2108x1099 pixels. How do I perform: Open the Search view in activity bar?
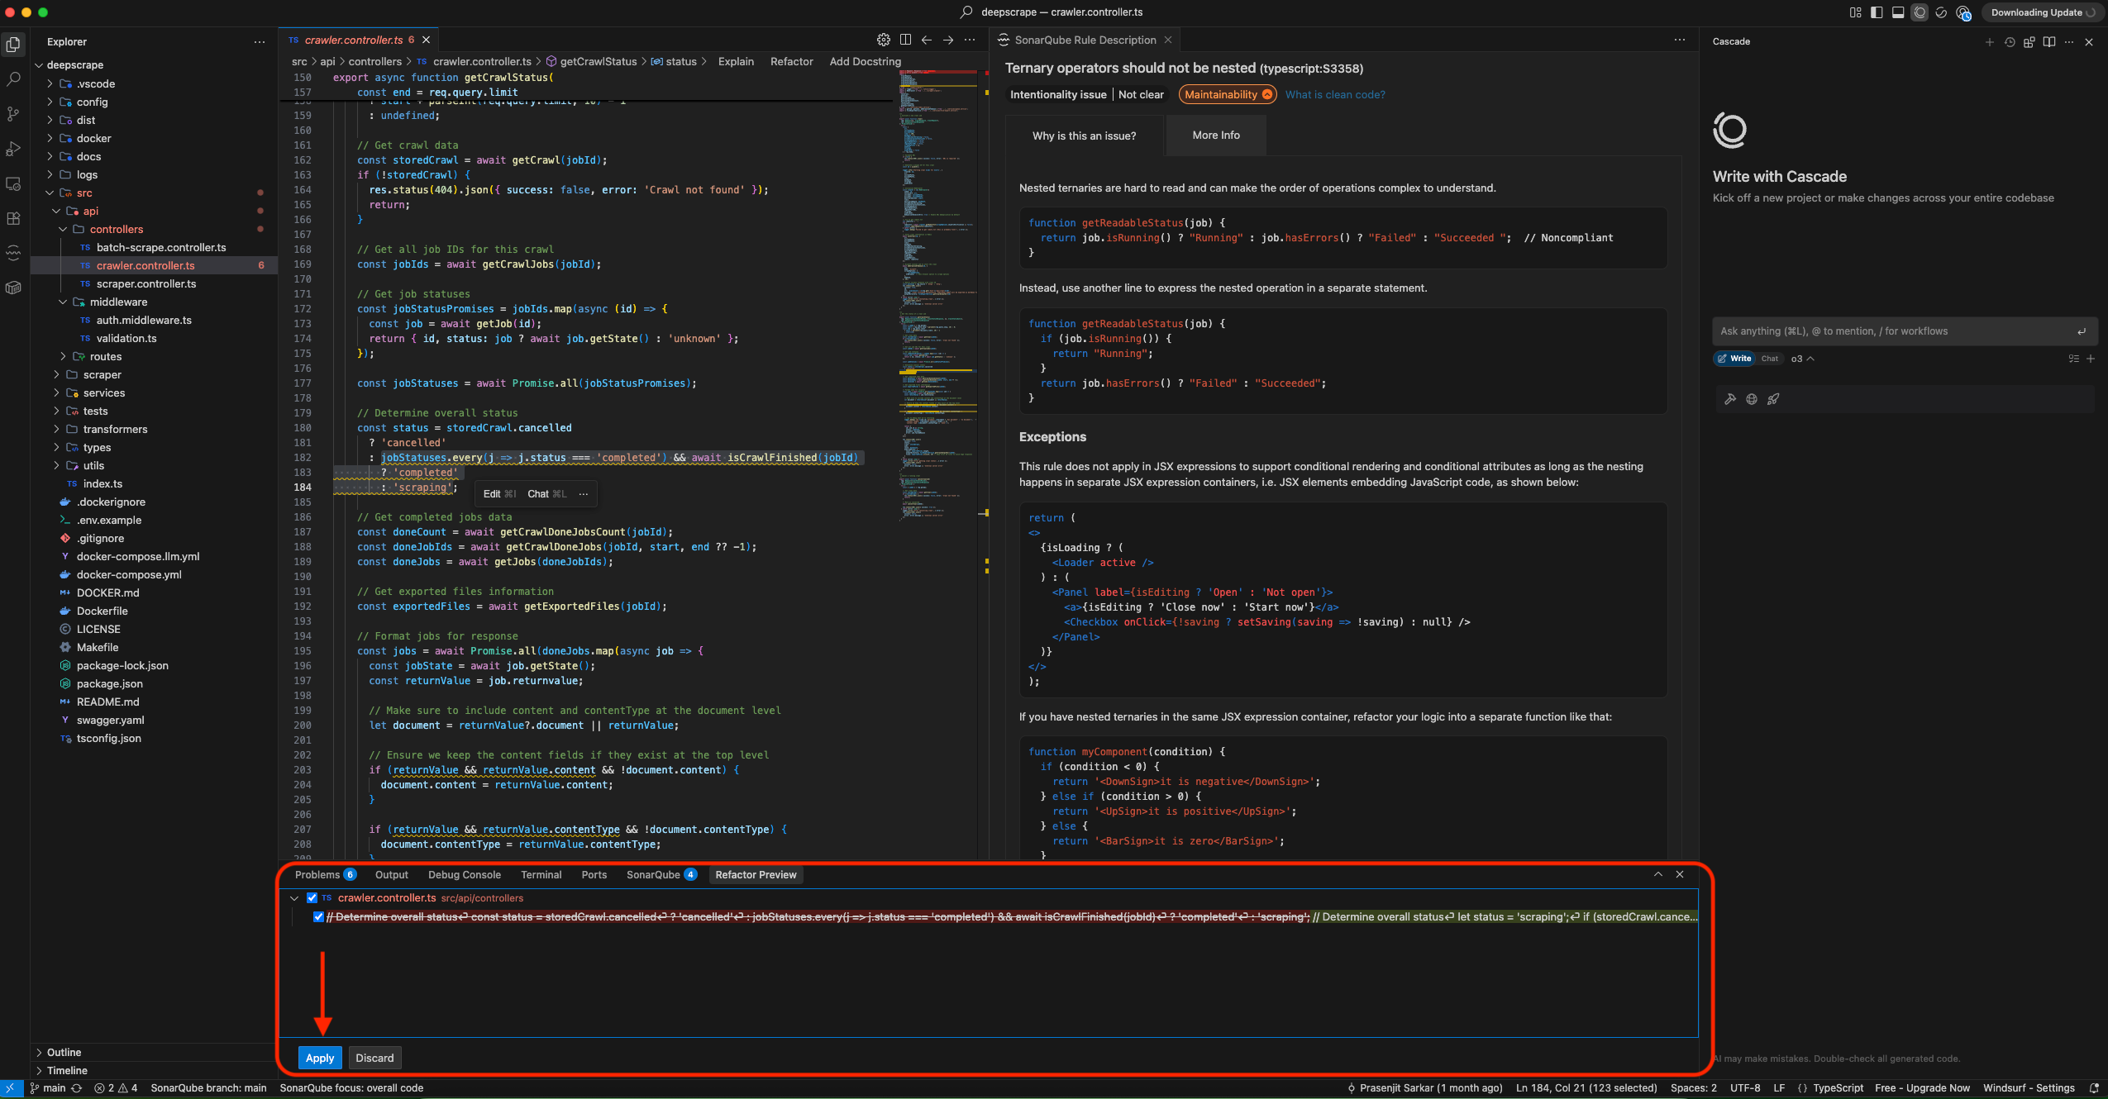tap(13, 79)
